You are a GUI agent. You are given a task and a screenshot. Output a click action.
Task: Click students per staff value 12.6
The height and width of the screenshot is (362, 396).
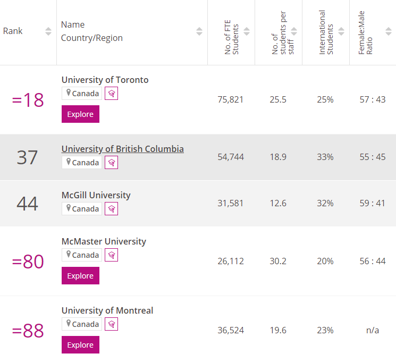(278, 204)
